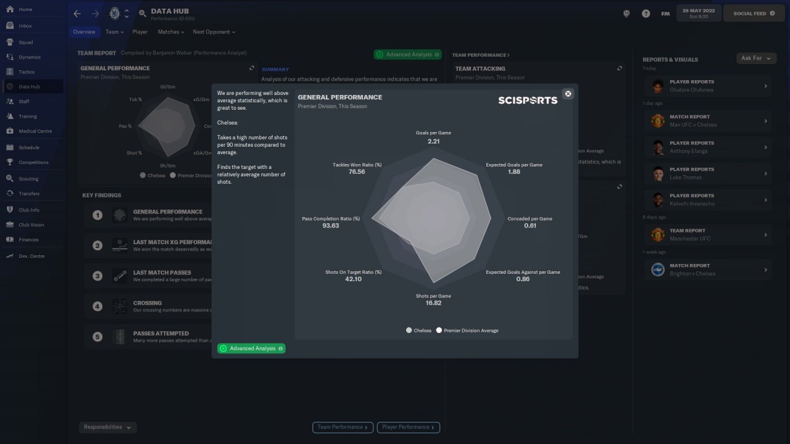Click the Player Performance button
The height and width of the screenshot is (444, 790).
click(409, 427)
